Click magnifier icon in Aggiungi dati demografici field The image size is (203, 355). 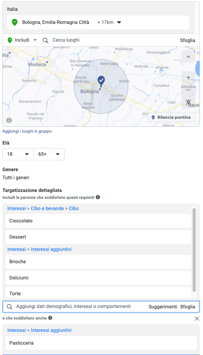[10, 307]
